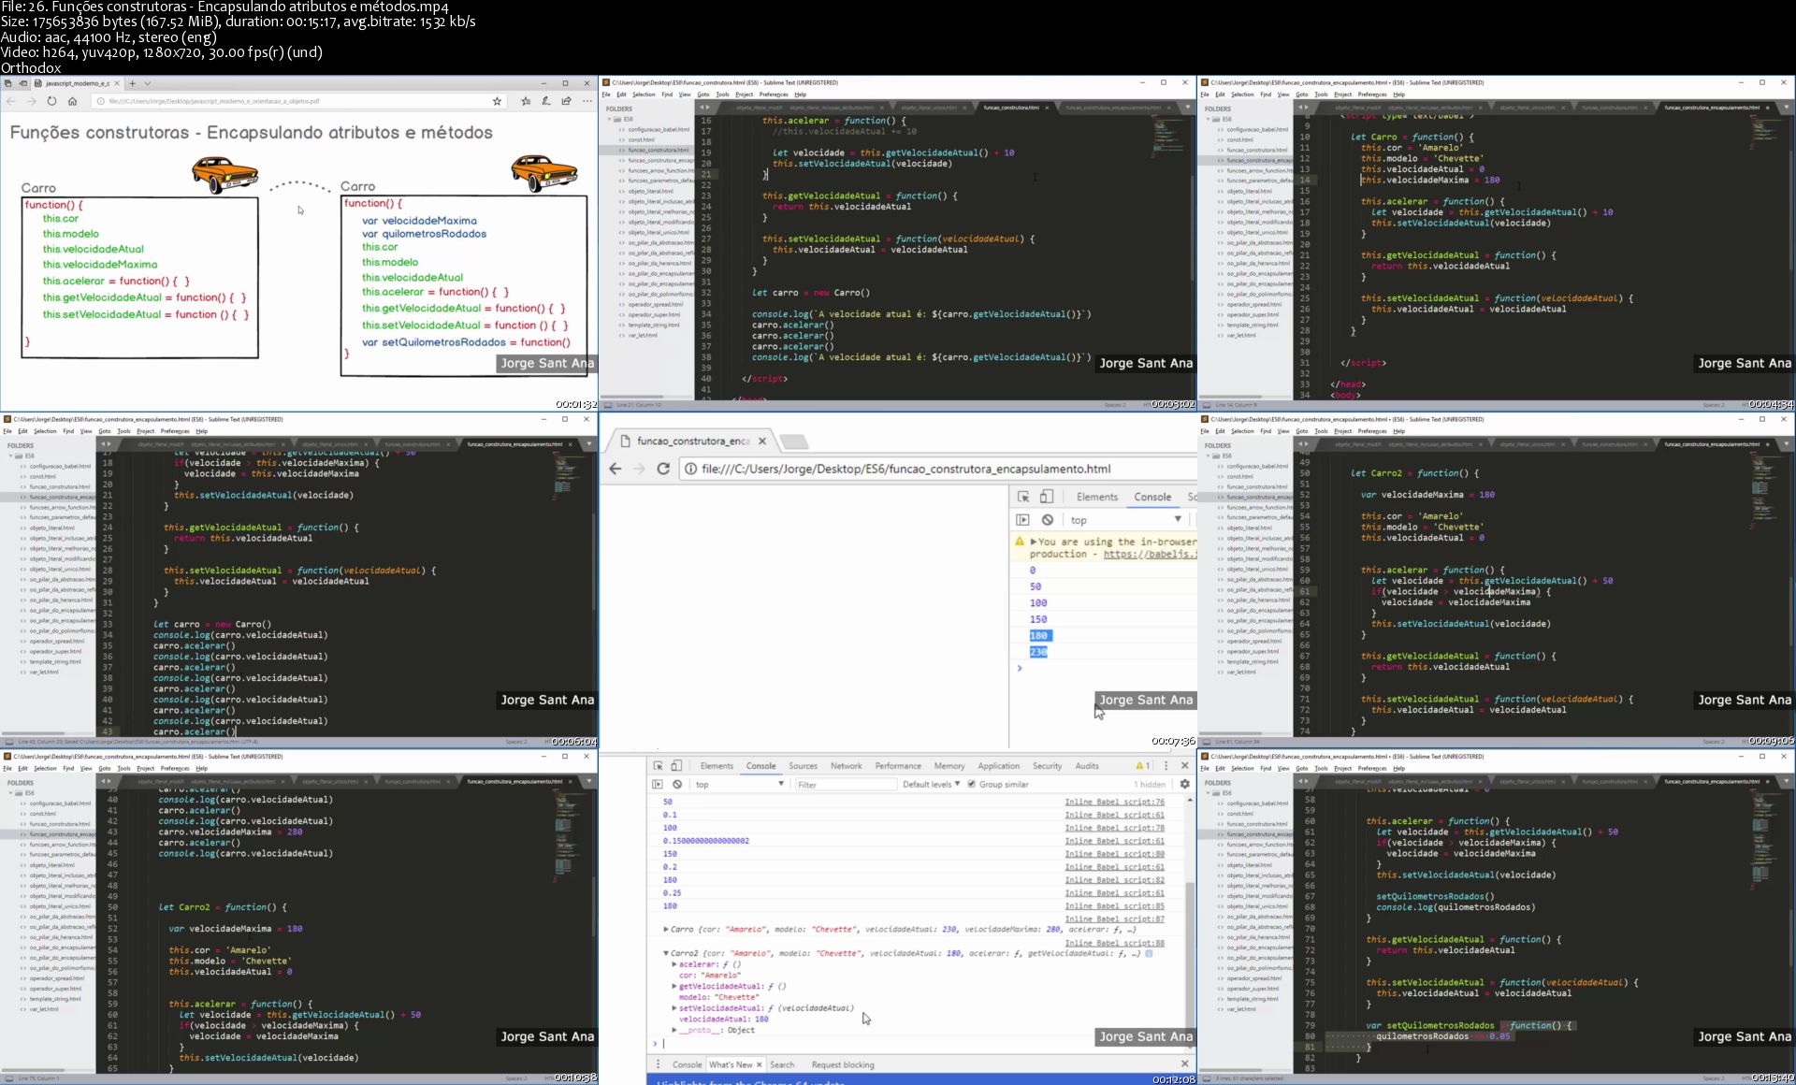This screenshot has width=1796, height=1085.
Task: Clear console using icon left of the Filter box
Action: tap(677, 784)
